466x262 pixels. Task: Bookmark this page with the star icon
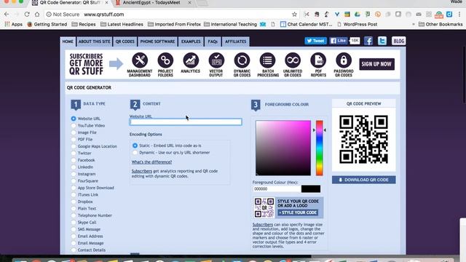(x=294, y=15)
